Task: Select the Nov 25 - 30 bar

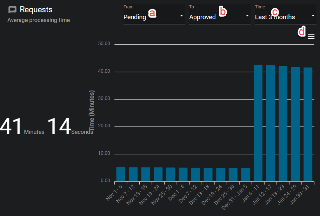Action: tap(171, 174)
